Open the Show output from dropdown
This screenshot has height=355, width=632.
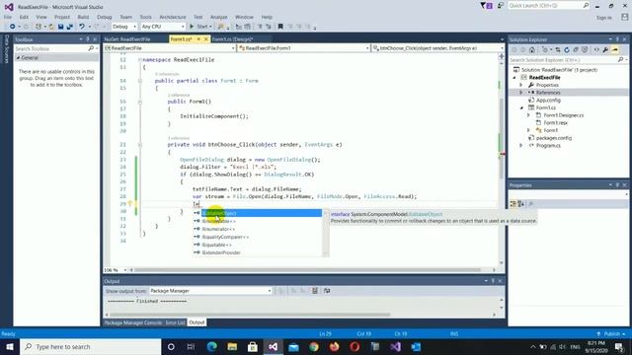(x=210, y=291)
